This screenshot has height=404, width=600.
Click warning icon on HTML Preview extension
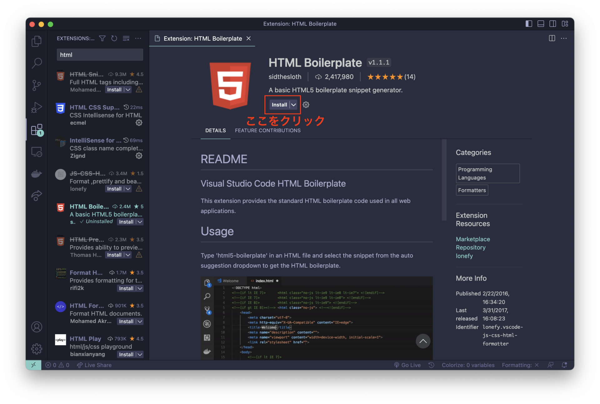139,255
